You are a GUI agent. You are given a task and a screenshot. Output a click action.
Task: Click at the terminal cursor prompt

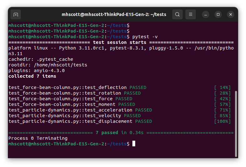click(x=134, y=144)
